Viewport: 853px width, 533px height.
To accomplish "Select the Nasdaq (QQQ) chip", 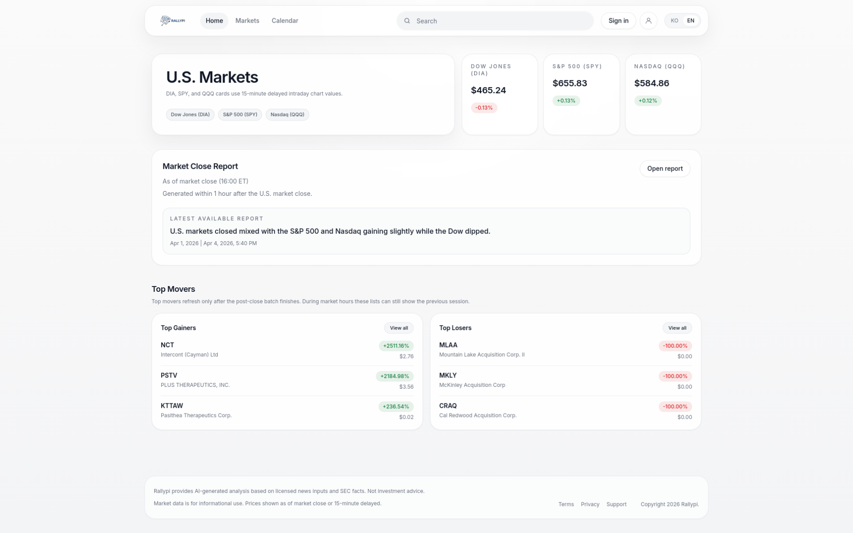I will pyautogui.click(x=287, y=115).
